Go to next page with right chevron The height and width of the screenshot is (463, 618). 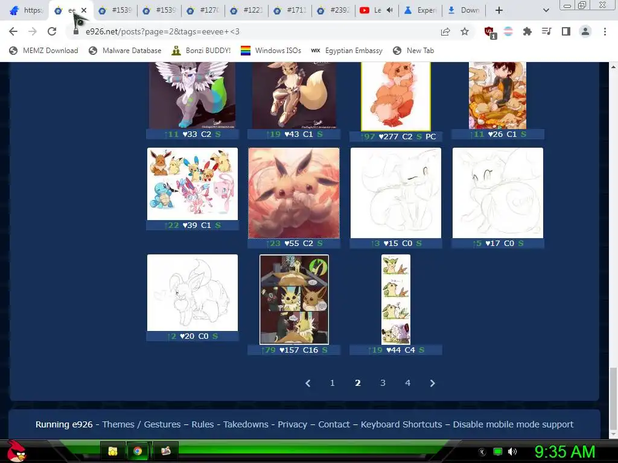[x=432, y=383]
